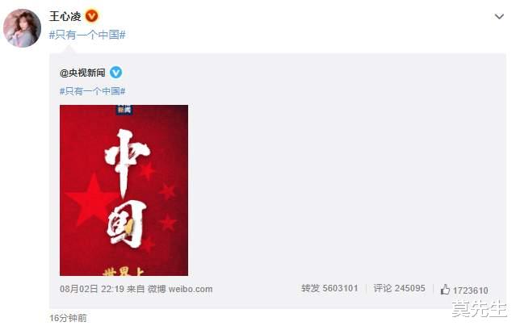Click the blue verified badge beside 央视新闻
516x330 pixels.
[115, 73]
